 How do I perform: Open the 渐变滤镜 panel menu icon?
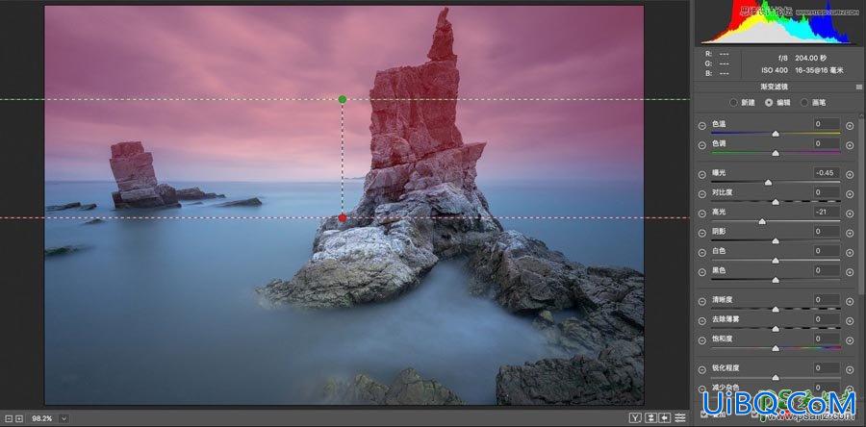[859, 87]
